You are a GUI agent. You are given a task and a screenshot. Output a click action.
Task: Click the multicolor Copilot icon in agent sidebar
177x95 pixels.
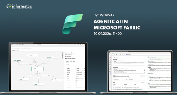click(x=110, y=57)
